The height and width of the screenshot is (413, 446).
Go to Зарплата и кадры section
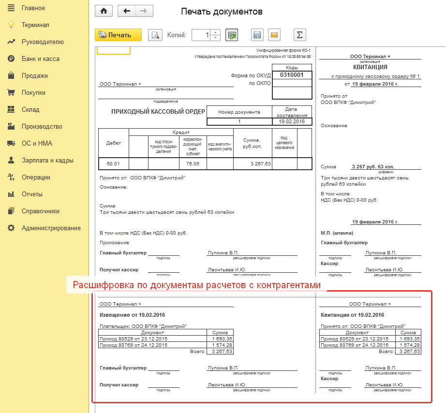[x=47, y=161]
